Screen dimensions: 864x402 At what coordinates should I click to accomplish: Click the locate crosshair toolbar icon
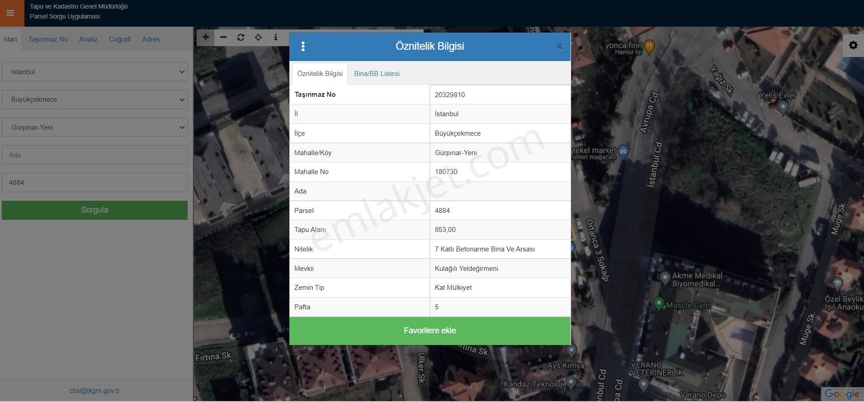coord(258,38)
